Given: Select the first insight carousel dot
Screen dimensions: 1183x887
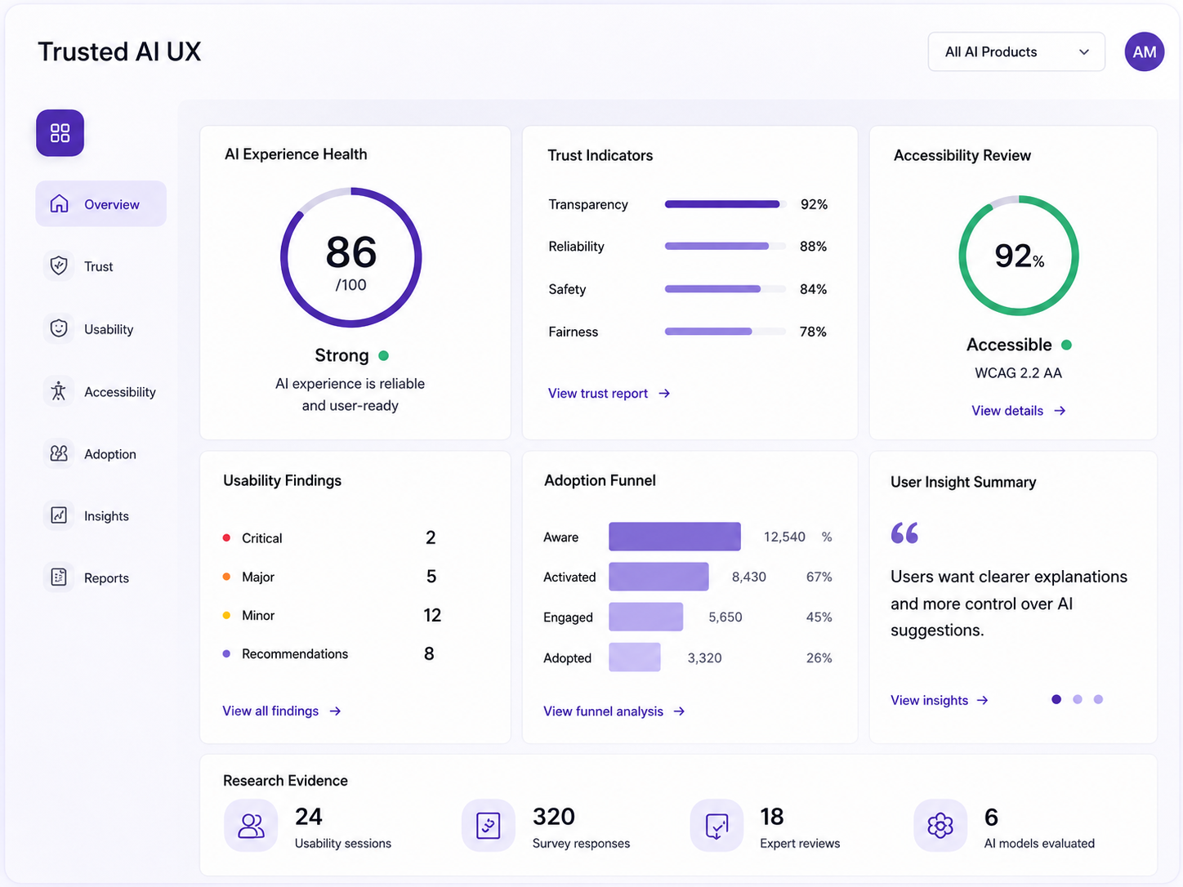Looking at the screenshot, I should tap(1056, 699).
